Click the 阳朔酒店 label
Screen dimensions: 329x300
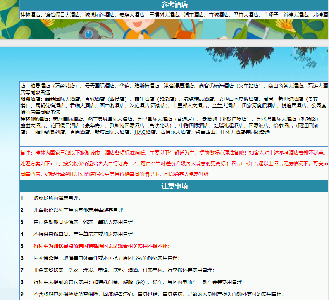(x=31, y=99)
